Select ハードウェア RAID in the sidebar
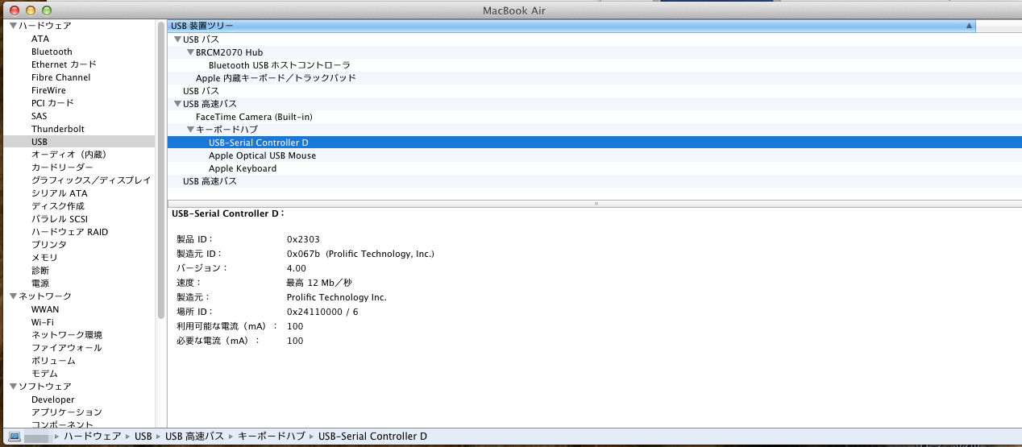The image size is (1022, 447). coord(69,232)
